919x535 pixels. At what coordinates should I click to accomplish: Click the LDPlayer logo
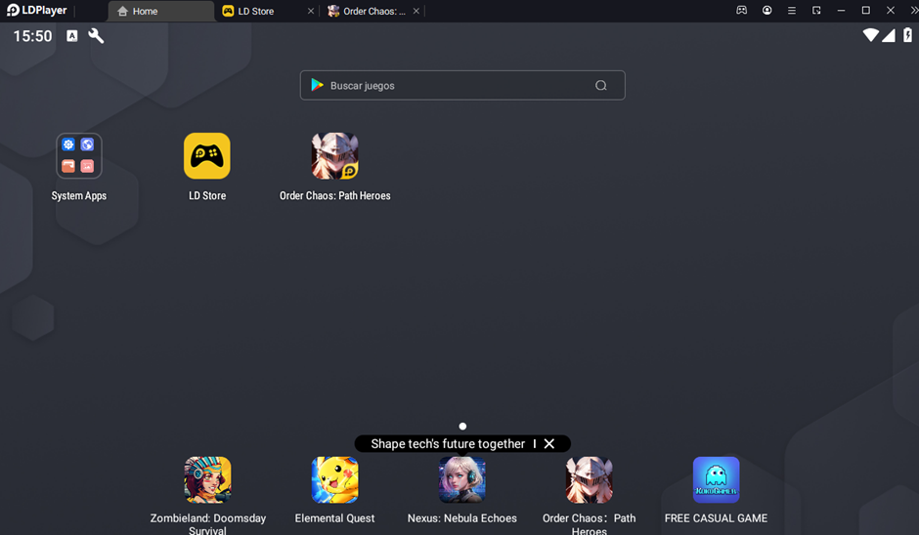click(36, 10)
